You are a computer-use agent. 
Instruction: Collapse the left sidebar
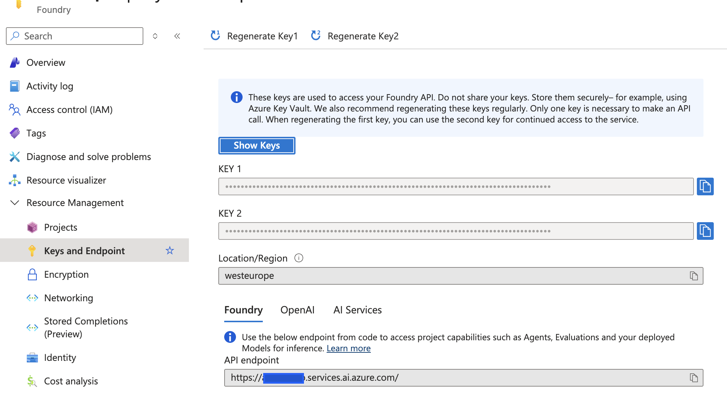(x=177, y=36)
